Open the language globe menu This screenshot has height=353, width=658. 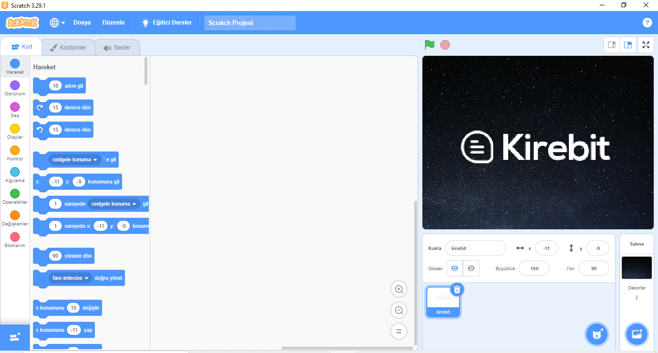click(x=57, y=23)
